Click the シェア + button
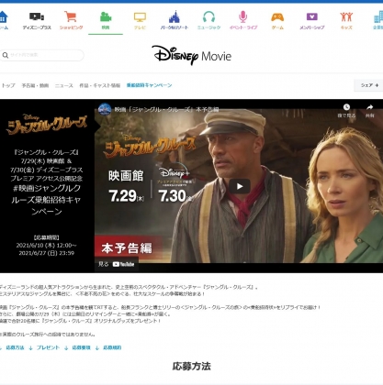Screen dimensions: 383x385 pyautogui.click(x=369, y=85)
